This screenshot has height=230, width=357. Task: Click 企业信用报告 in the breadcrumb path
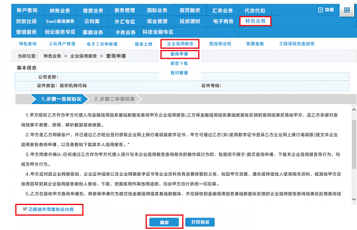pos(83,56)
